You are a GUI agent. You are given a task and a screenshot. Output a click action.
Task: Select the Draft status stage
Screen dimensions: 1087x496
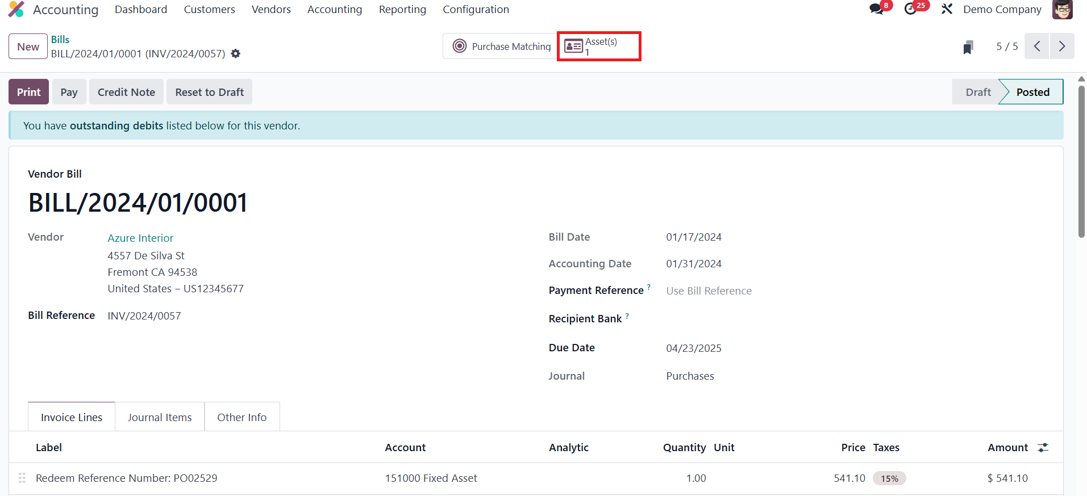pyautogui.click(x=977, y=93)
